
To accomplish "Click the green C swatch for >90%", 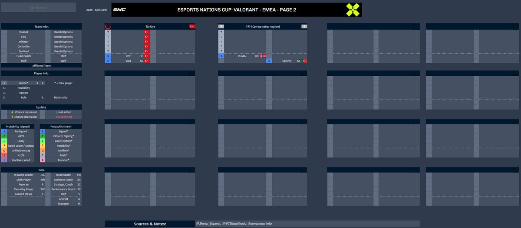I will 4,136.
